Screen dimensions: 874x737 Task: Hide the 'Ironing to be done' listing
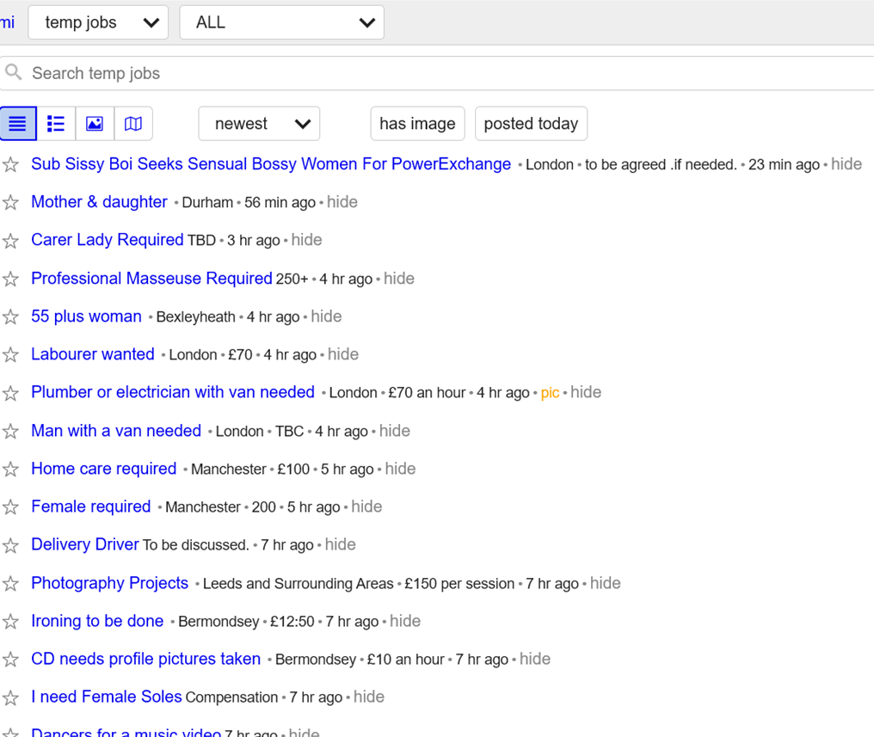click(x=405, y=621)
